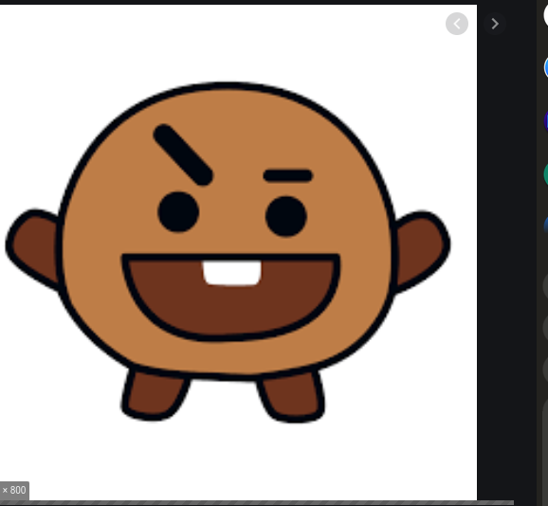Viewport: 548px width, 506px height.
Task: Click the "× 800" image dimensions label
Action: point(14,490)
